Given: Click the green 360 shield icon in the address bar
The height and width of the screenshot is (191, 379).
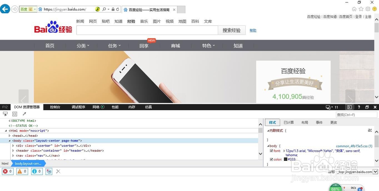Looking at the screenshot, I should [97, 9].
